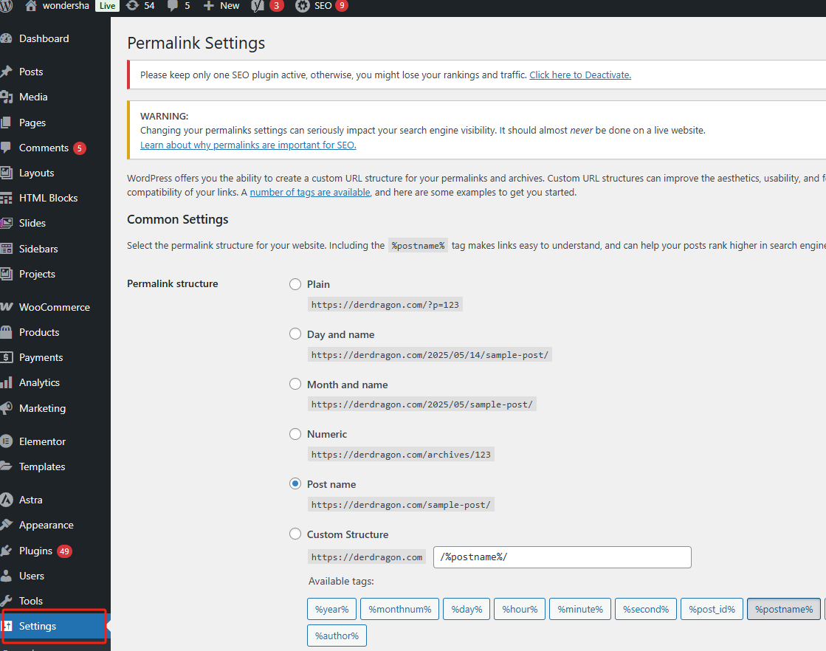Screen dimensions: 826x651
Task: Open the New content dropdown in admin bar
Action: tap(221, 6)
